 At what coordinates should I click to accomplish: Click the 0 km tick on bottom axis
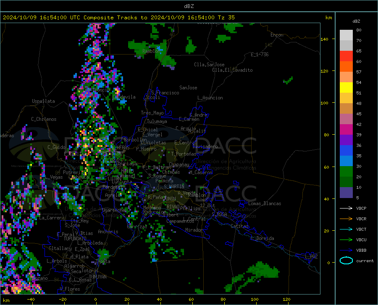(x=96, y=299)
